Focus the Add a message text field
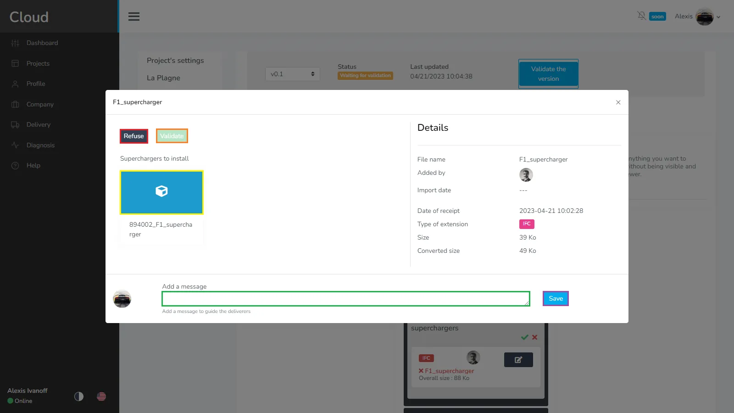The height and width of the screenshot is (413, 734). pyautogui.click(x=345, y=299)
